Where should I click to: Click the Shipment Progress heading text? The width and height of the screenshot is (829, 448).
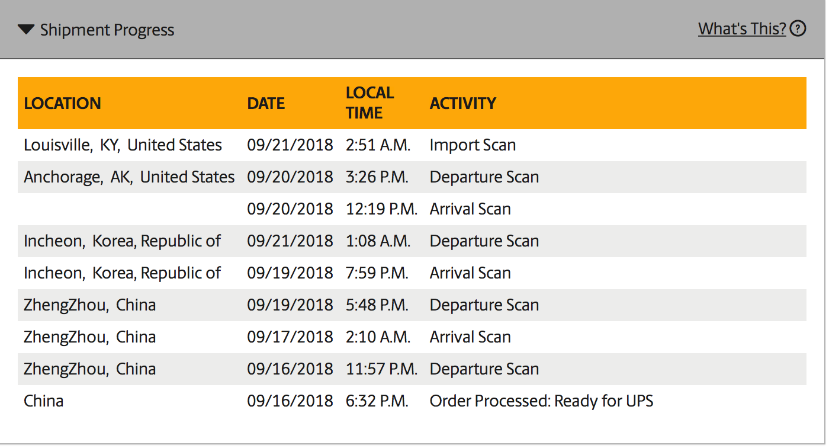[107, 30]
